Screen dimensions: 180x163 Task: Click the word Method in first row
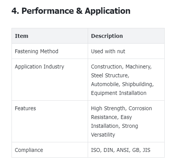(49, 51)
